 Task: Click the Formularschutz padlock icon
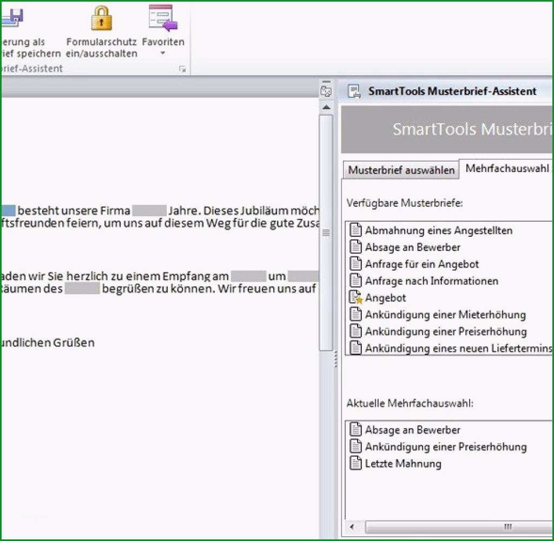101,18
